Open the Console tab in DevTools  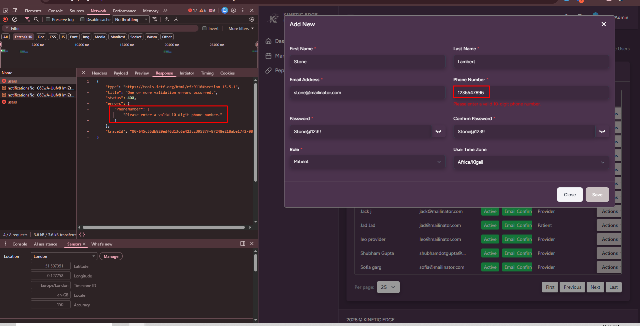pos(55,11)
